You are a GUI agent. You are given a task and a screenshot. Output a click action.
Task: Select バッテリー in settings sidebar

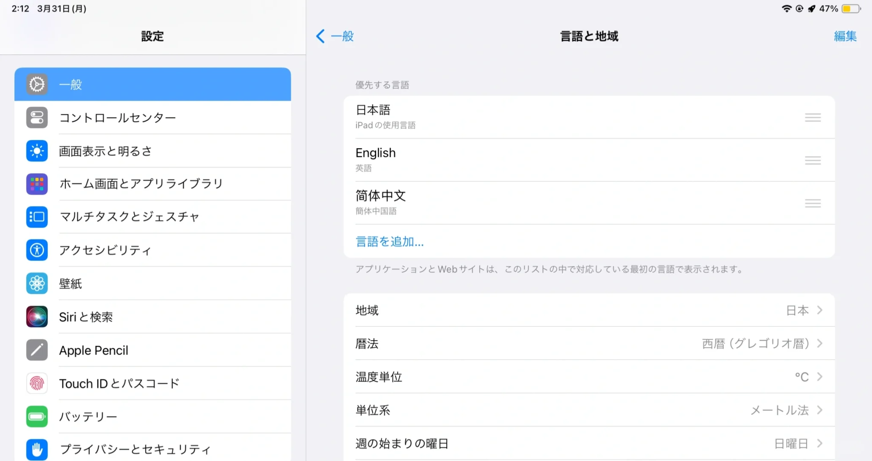point(152,417)
